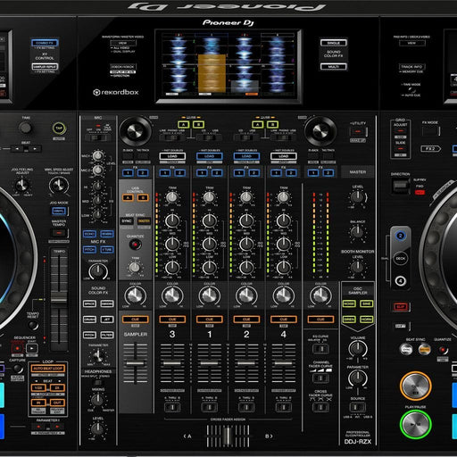This screenshot has height=457, width=457.
Task: Enable FX 1 on the master channel
Action: 313,173
